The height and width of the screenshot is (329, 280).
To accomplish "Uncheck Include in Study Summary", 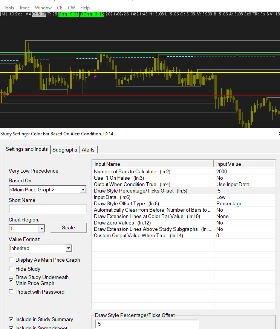I will [11, 319].
